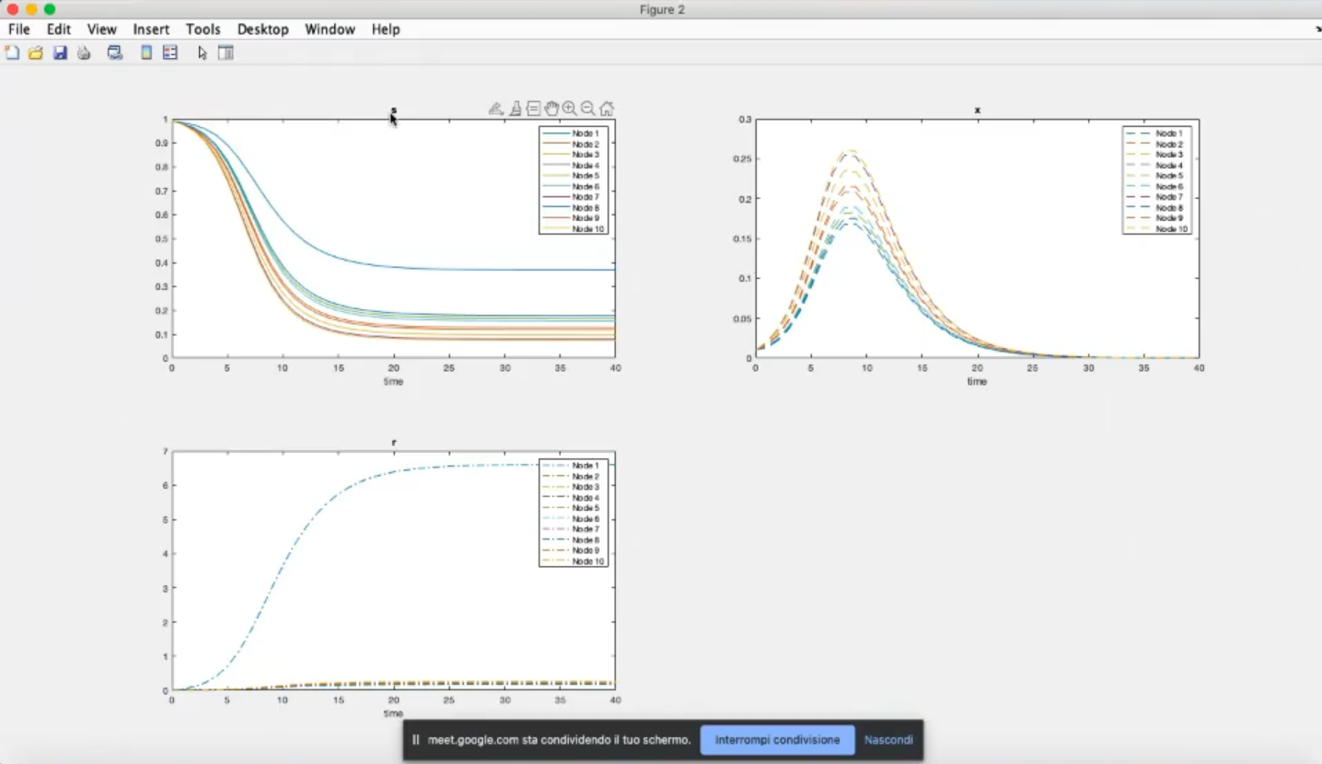The height and width of the screenshot is (764, 1322).
Task: Open the Insert menu
Action: point(151,29)
